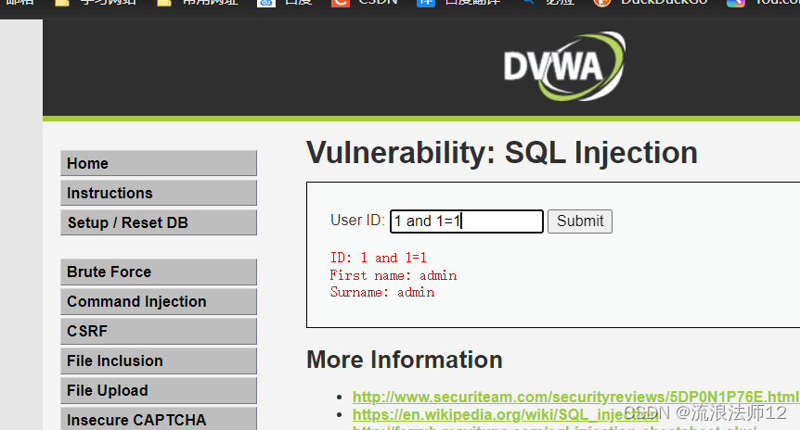Open the first bookmarks folder icon
Viewport: 800px width, 430px height.
tap(62, 3)
